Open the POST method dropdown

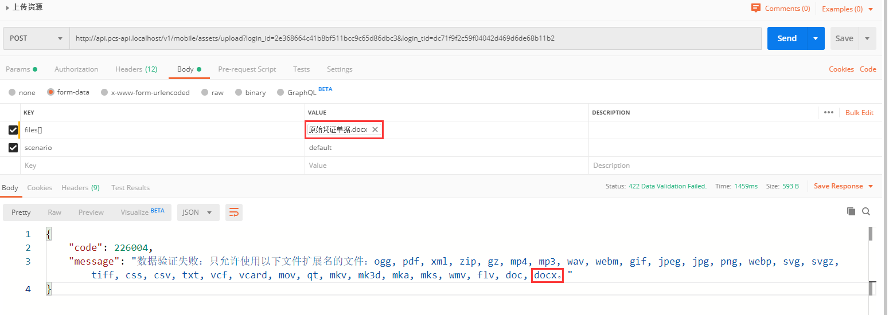tap(36, 38)
